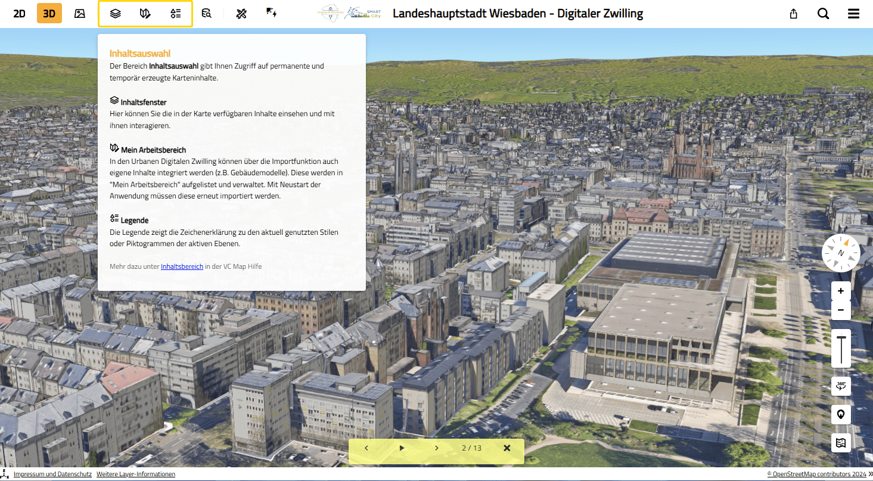Viewport: 873px width, 481px height.
Task: Play the guided tour from step 2
Action: (401, 448)
